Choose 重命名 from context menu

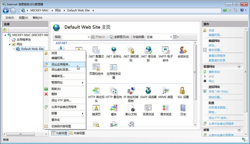coord(65,120)
